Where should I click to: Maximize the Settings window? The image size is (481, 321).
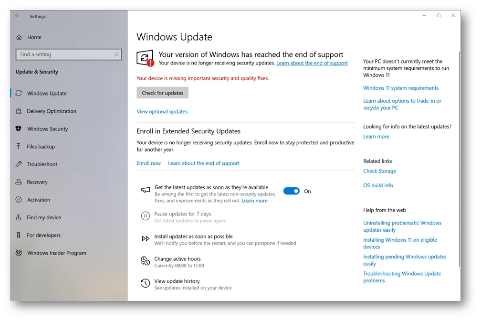pos(439,15)
